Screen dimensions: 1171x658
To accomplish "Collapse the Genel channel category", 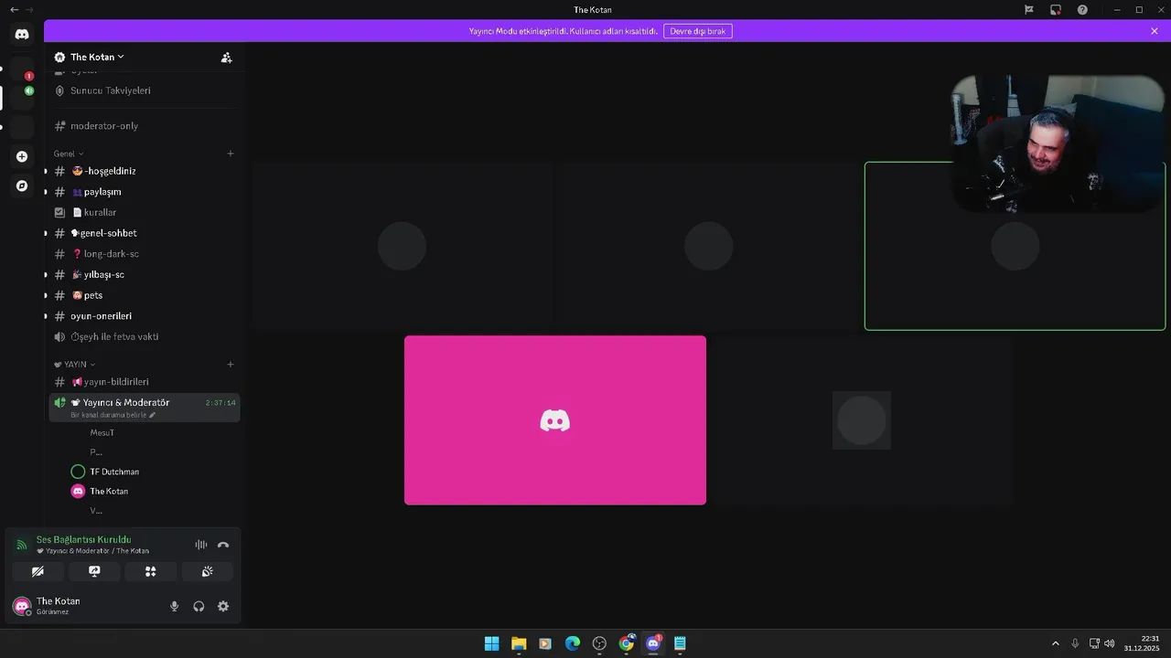I will (x=69, y=154).
